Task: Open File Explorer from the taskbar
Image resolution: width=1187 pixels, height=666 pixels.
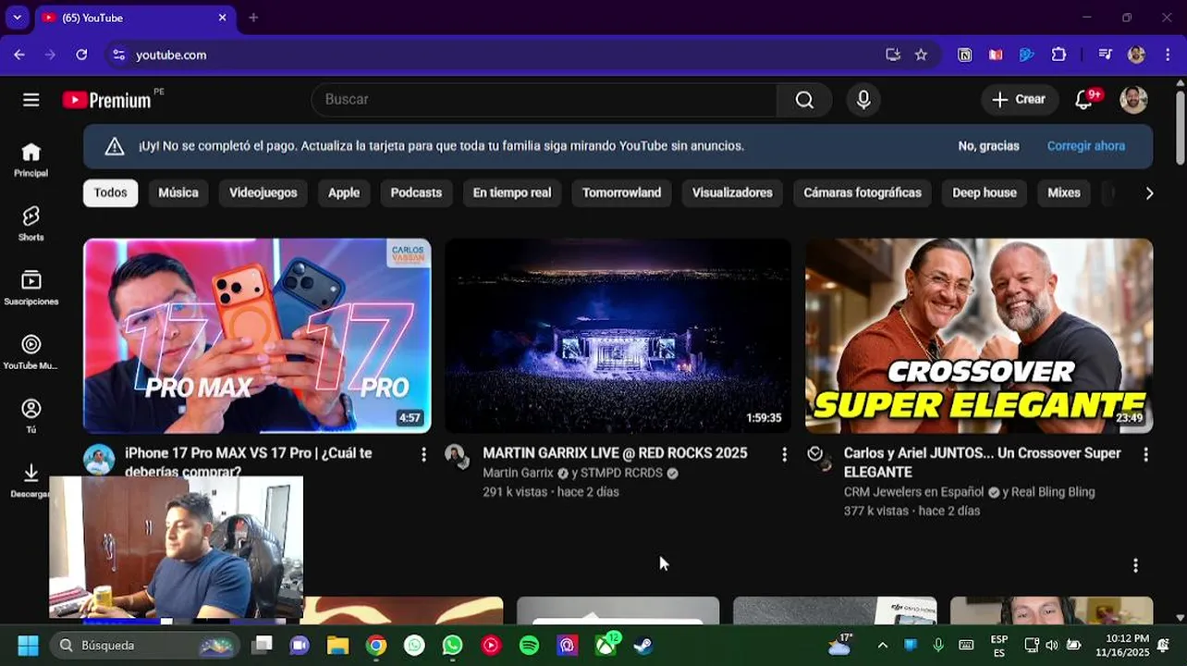Action: [x=337, y=645]
